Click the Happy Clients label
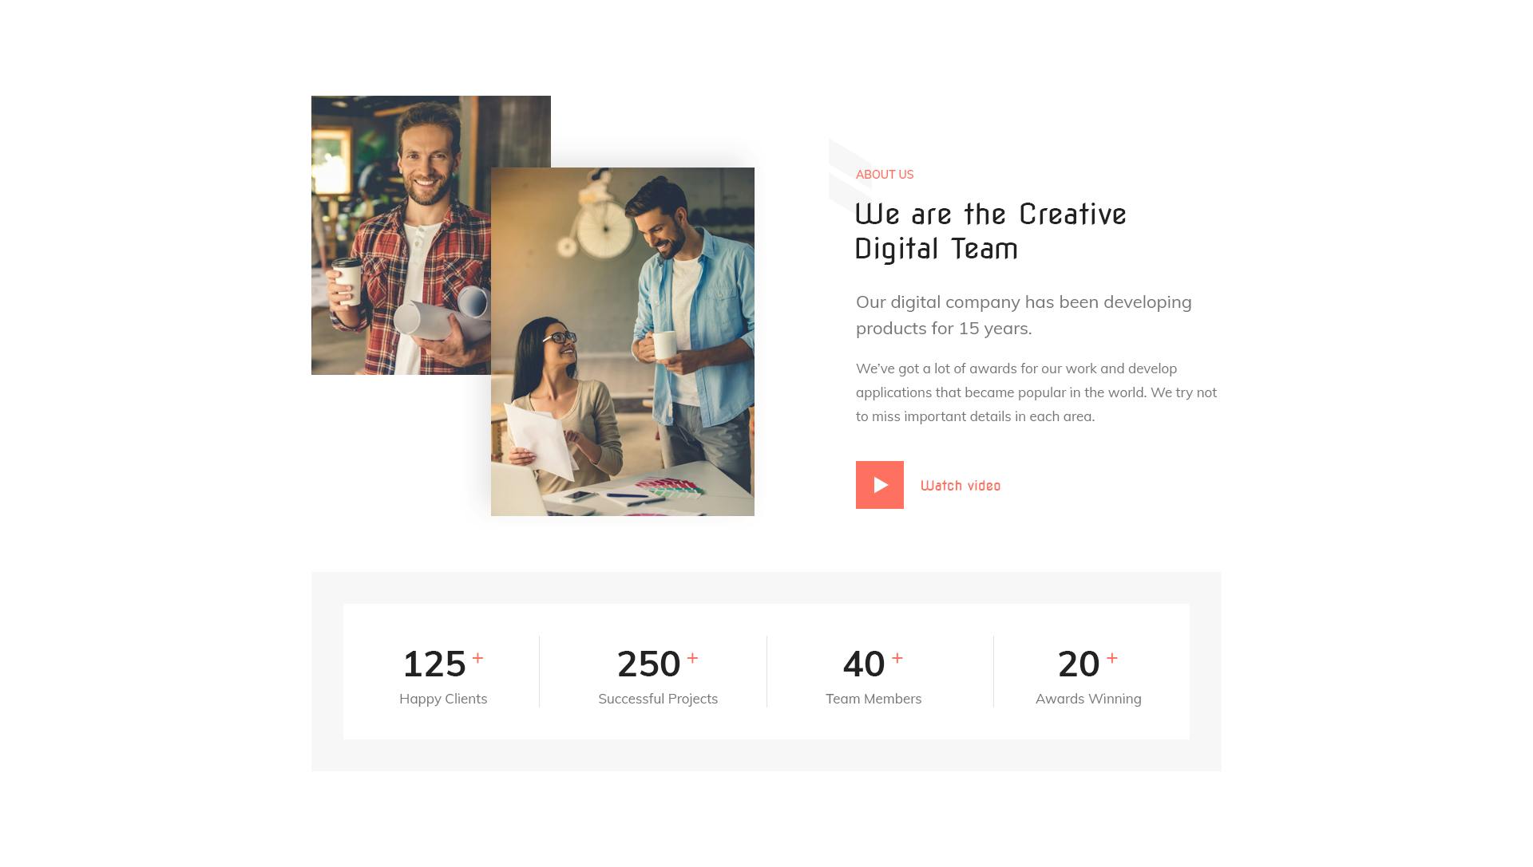This screenshot has width=1533, height=867. tap(443, 699)
